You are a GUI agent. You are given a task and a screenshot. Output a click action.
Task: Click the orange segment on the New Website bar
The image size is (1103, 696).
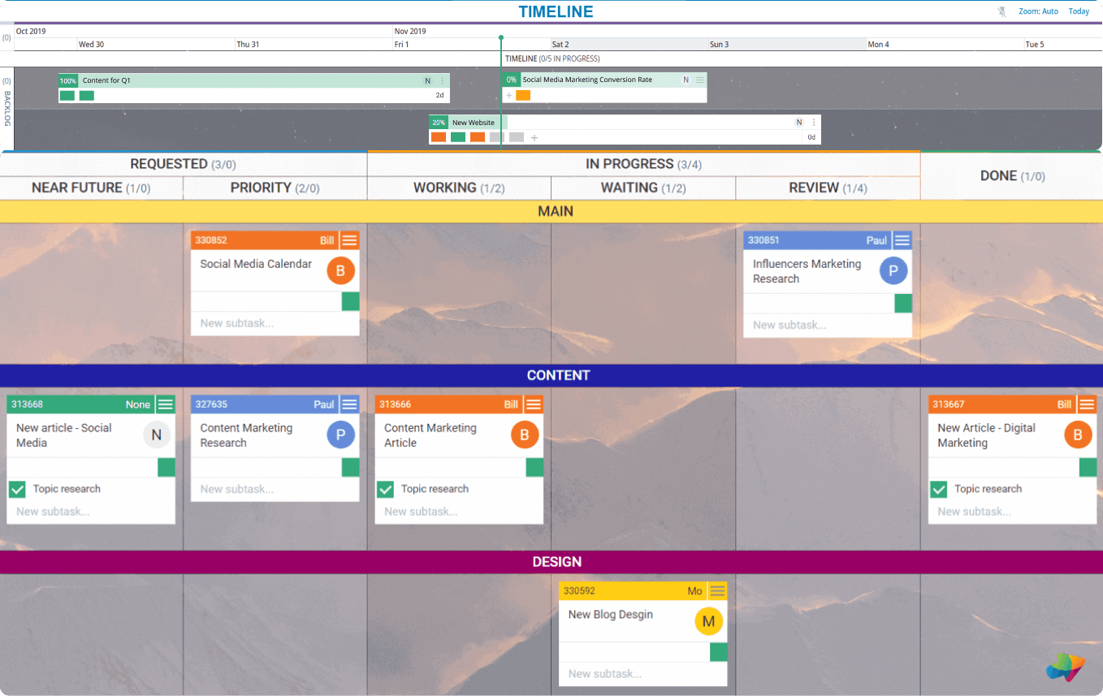(x=438, y=137)
